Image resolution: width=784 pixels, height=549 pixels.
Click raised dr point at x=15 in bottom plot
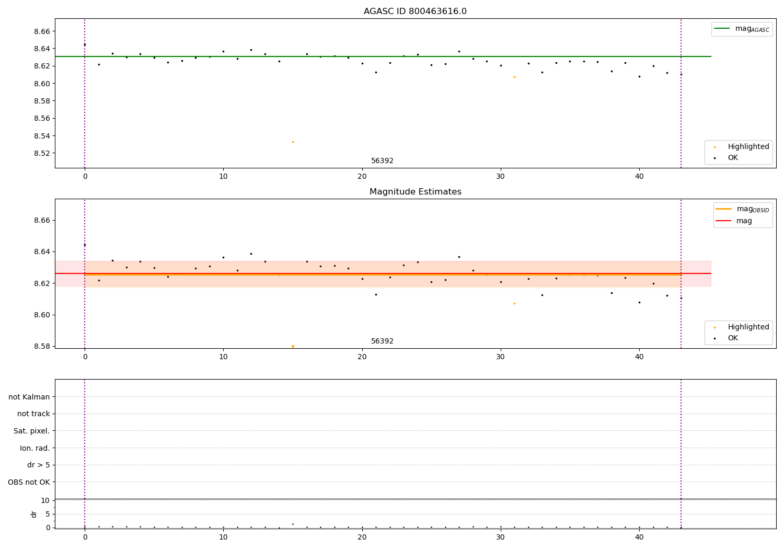click(293, 524)
